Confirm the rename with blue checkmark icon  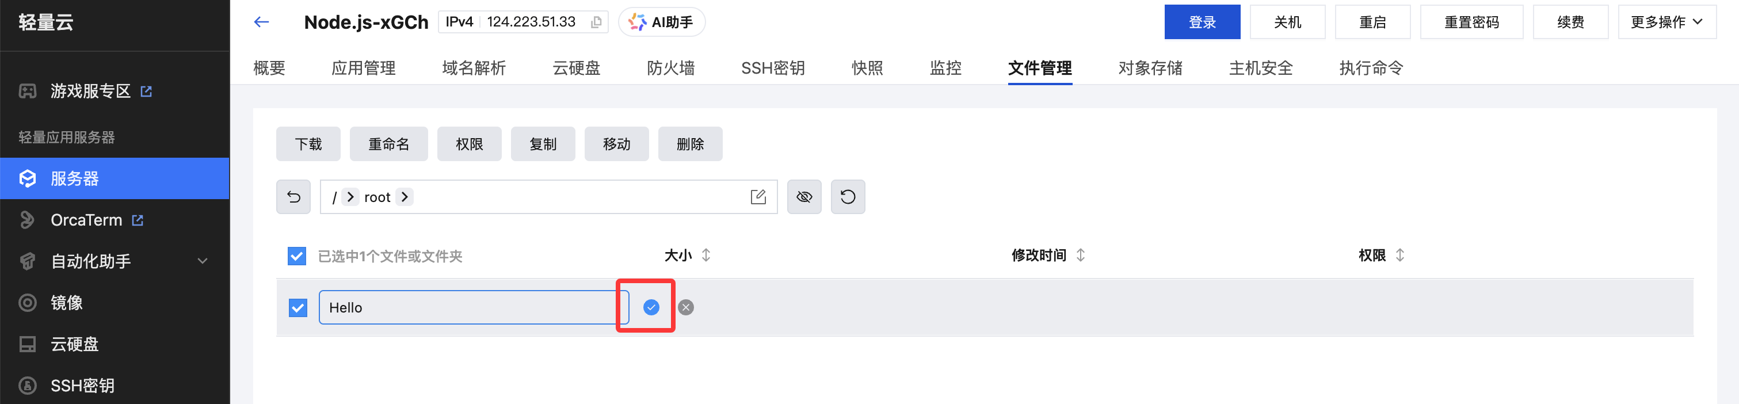tap(651, 307)
